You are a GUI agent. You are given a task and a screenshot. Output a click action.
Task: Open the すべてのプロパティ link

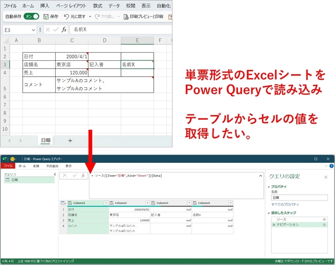point(285,204)
